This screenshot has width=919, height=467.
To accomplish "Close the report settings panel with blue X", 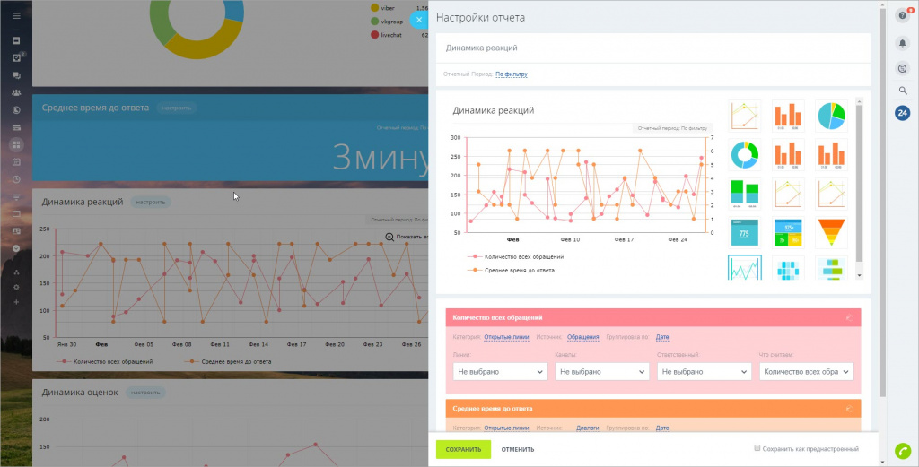I will pos(418,20).
